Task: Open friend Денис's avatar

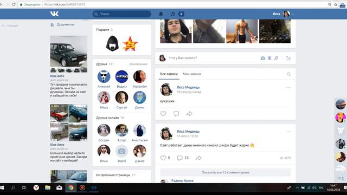Action: [140, 97]
